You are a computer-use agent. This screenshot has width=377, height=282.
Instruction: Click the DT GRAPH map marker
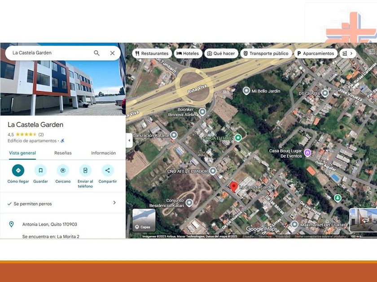(x=325, y=93)
